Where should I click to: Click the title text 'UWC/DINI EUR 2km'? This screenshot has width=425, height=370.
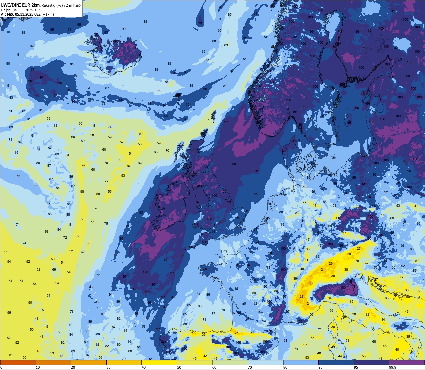coord(20,5)
